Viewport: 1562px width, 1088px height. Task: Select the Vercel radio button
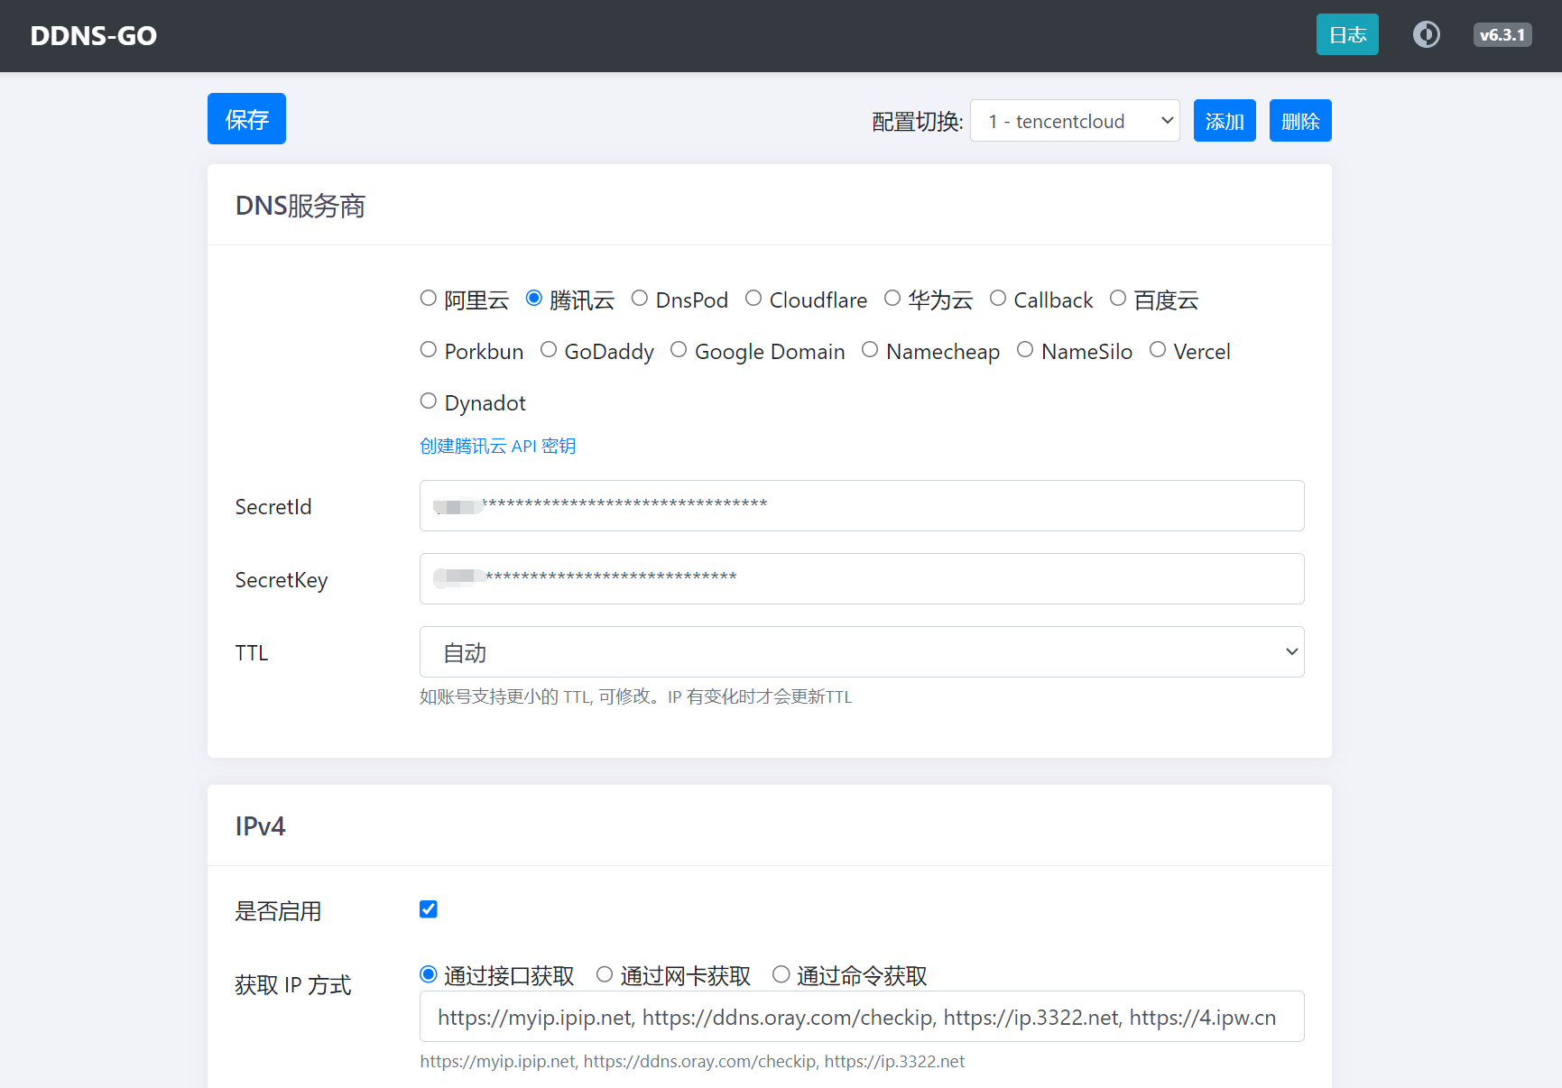tap(1158, 350)
